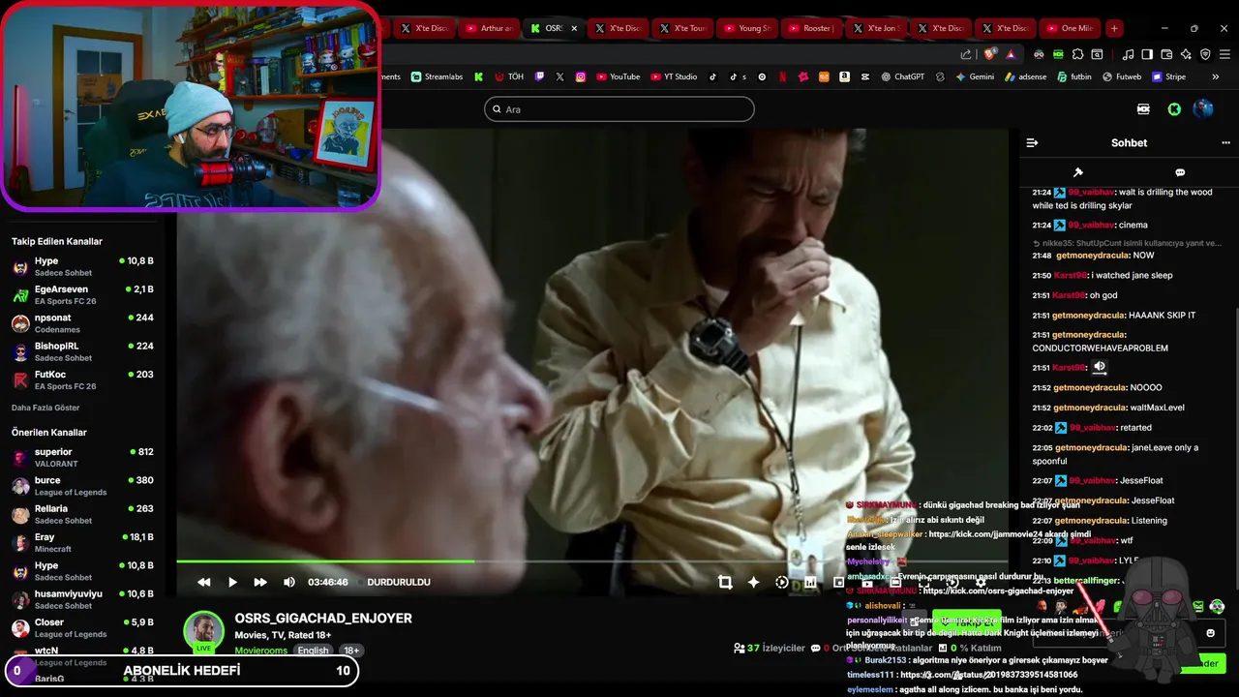
Task: Click the Ara search field
Action: (619, 109)
